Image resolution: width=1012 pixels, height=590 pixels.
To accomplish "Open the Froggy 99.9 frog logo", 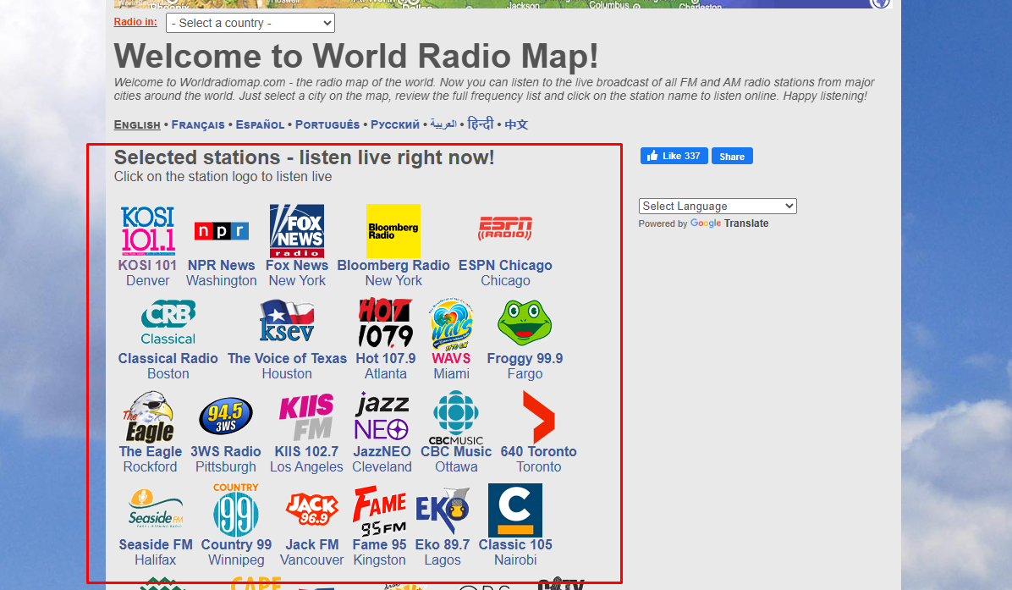I will (525, 323).
